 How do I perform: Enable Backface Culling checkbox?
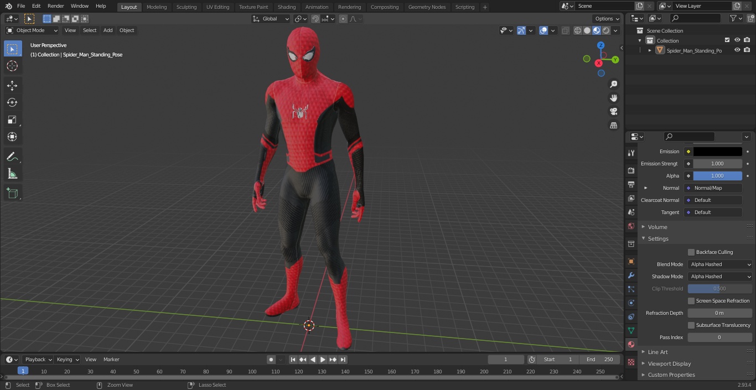691,252
